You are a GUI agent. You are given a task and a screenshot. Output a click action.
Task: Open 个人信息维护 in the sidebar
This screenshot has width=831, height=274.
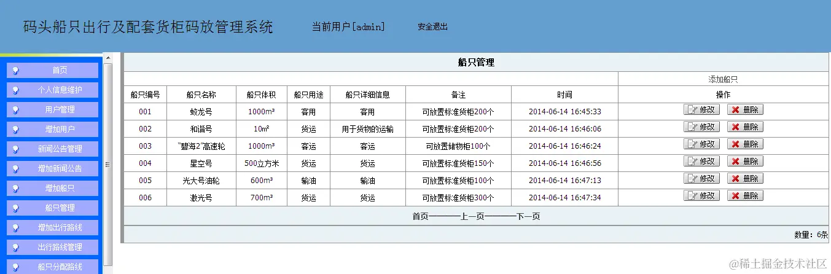point(52,90)
